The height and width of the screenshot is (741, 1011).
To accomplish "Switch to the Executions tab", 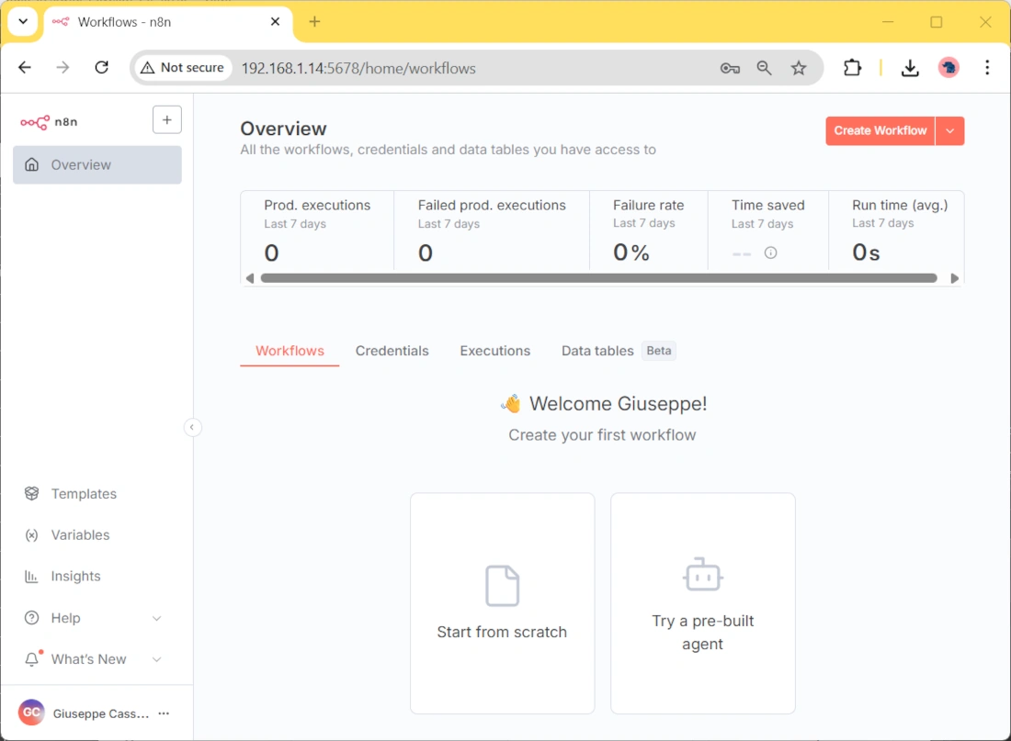I will coord(494,351).
